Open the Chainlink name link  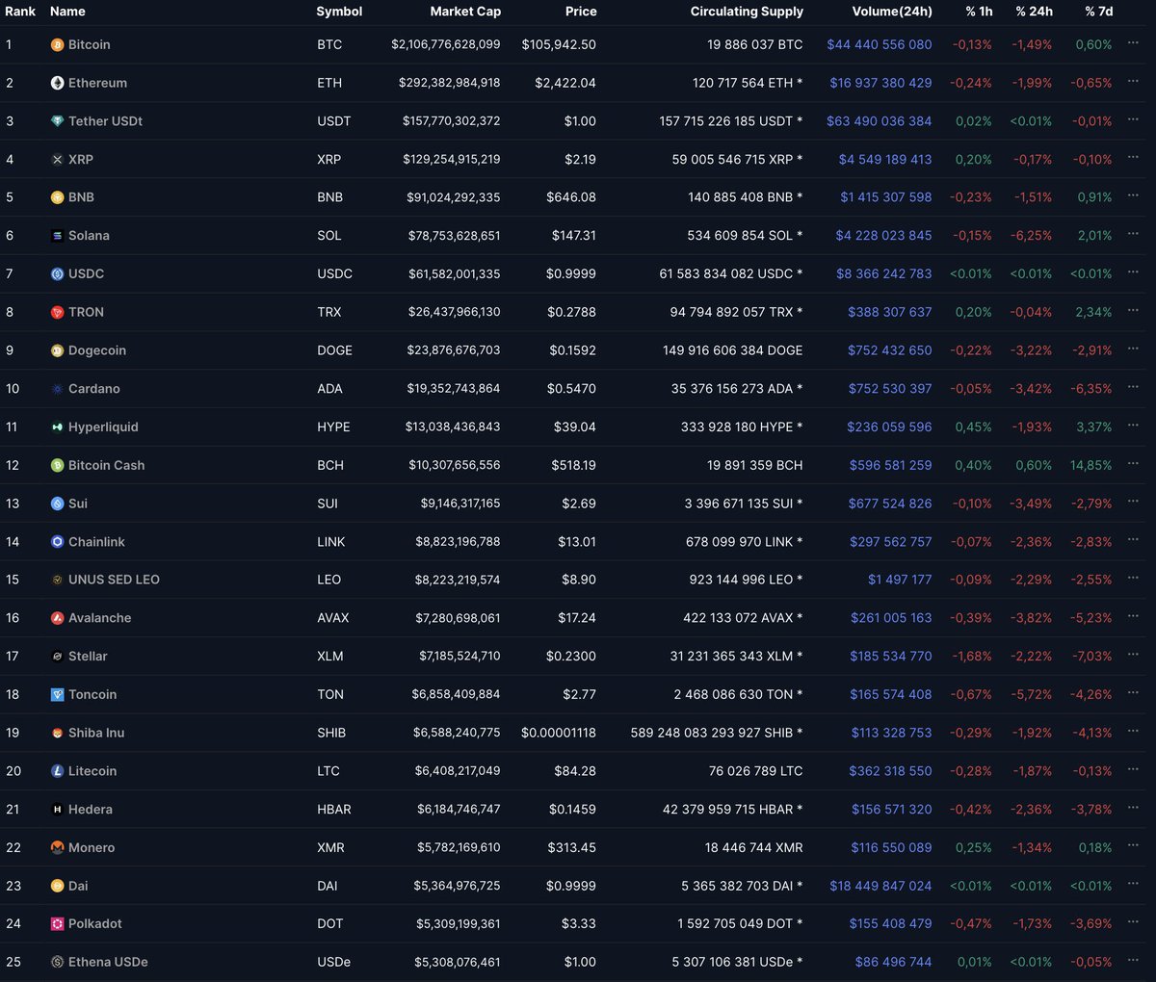click(96, 542)
